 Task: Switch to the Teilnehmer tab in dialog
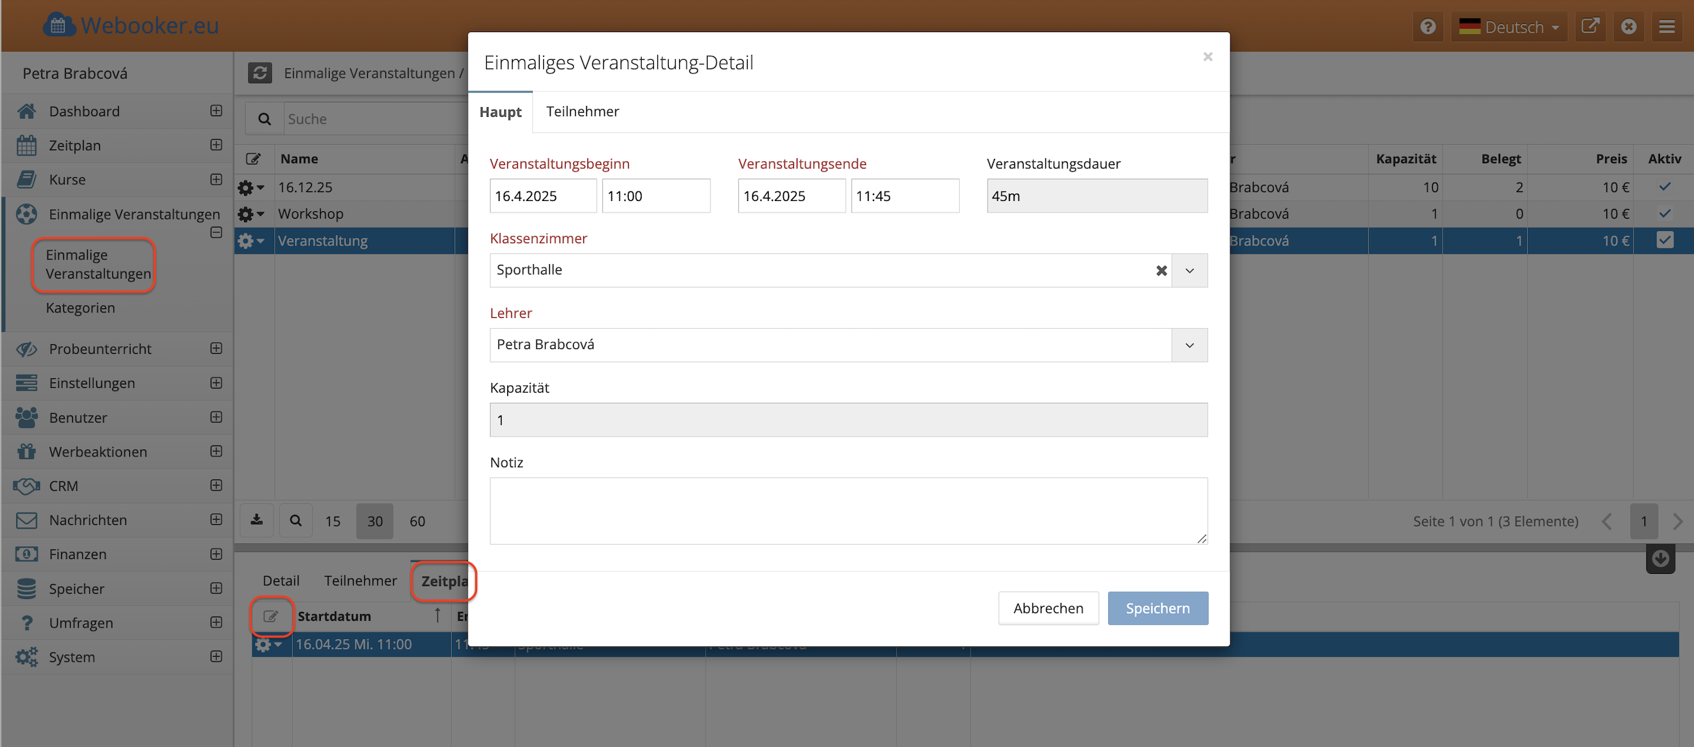pyautogui.click(x=583, y=111)
